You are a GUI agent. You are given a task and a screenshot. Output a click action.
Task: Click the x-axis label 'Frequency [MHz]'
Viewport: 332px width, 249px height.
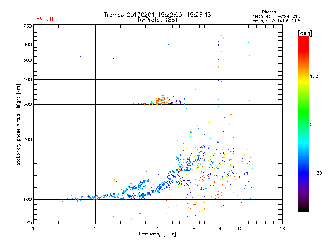tap(157, 234)
